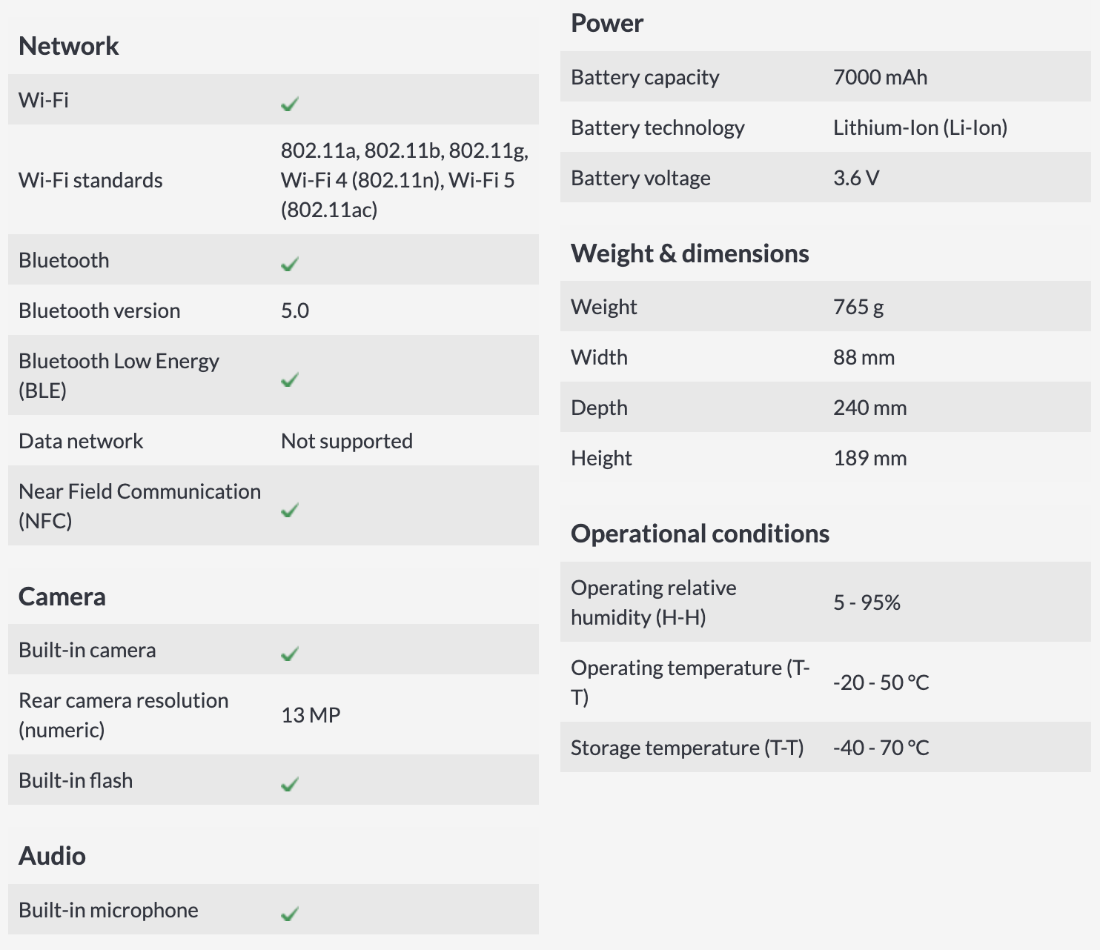1100x950 pixels.
Task: Click the Storage temperature (T-T) label
Action: click(x=687, y=748)
